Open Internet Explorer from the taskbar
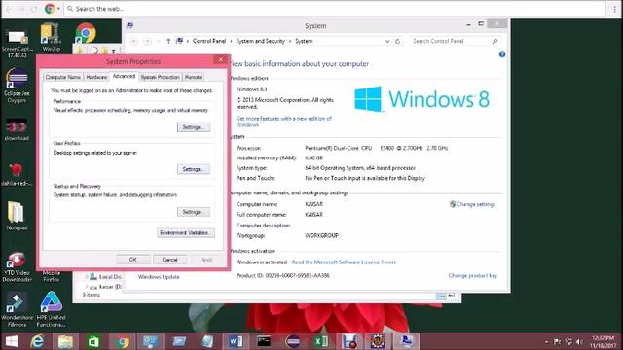623x350 pixels. (x=37, y=341)
